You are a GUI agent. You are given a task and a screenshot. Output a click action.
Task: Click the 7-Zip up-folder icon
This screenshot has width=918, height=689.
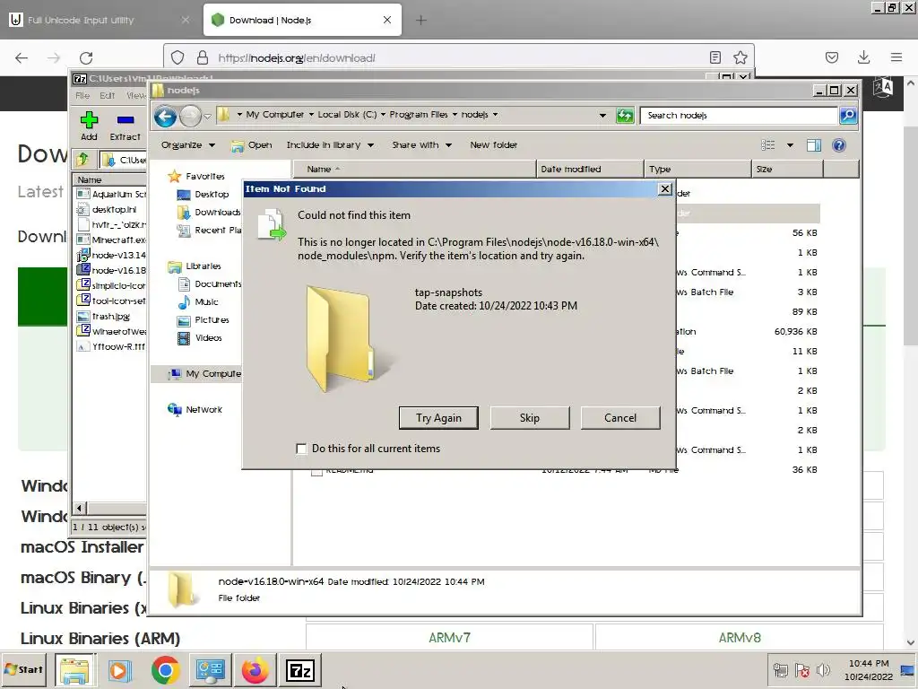point(82,160)
